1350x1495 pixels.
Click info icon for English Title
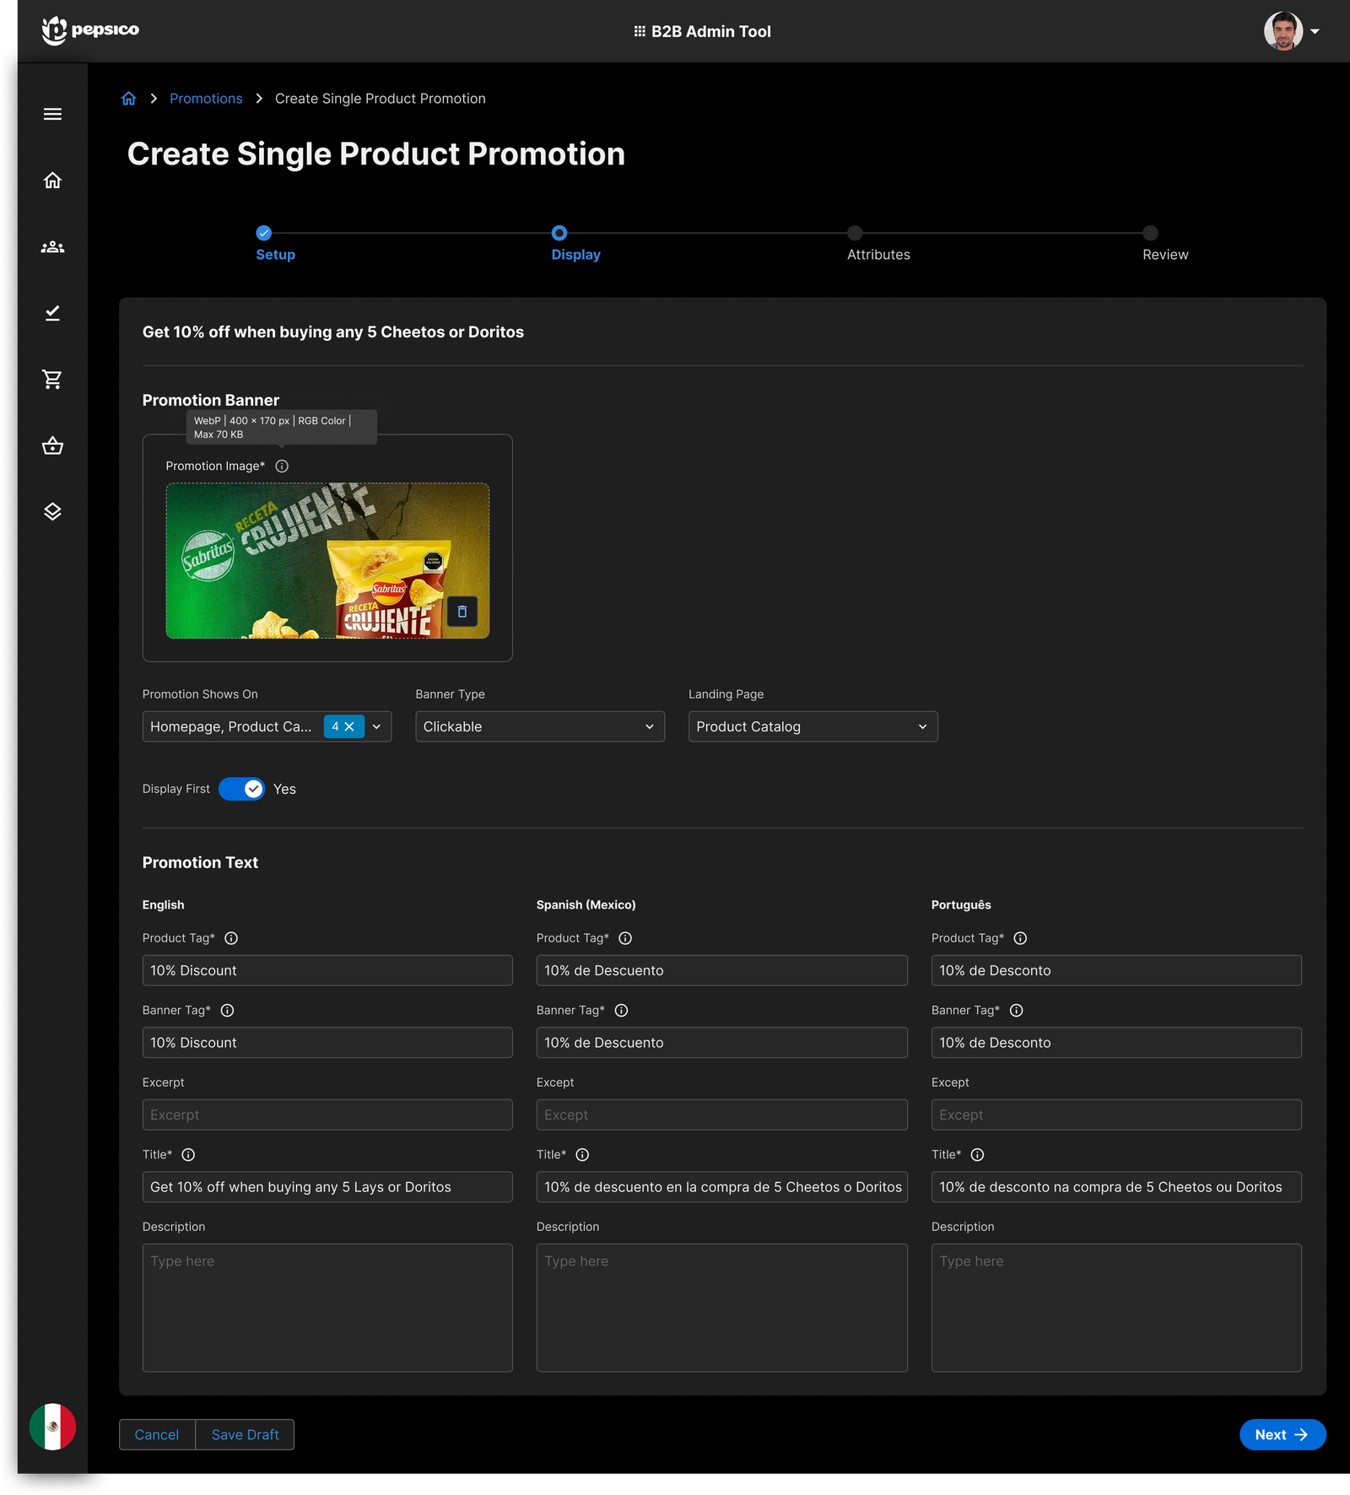pyautogui.click(x=188, y=1155)
